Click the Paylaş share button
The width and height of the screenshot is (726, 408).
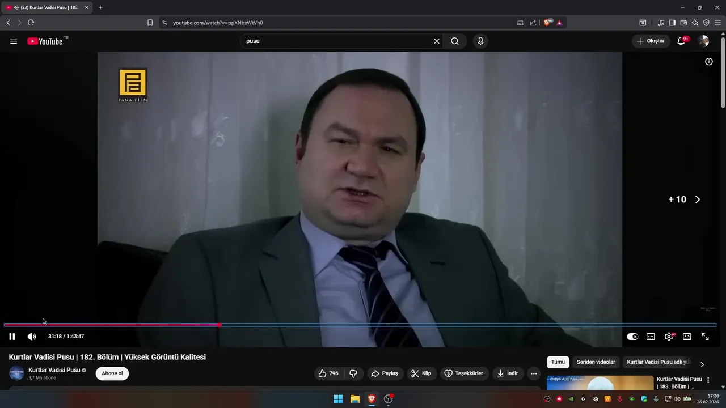tap(385, 373)
